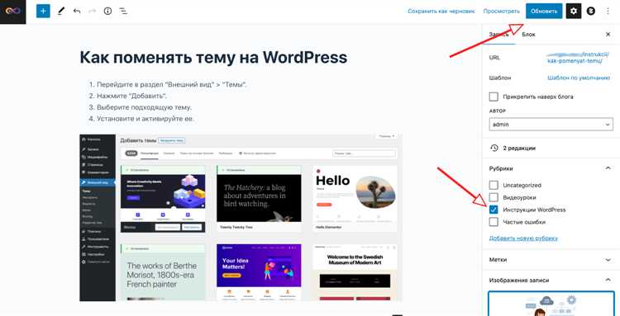Click list item Выберите подходящую тему
The height and width of the screenshot is (316, 620).
pyautogui.click(x=145, y=107)
